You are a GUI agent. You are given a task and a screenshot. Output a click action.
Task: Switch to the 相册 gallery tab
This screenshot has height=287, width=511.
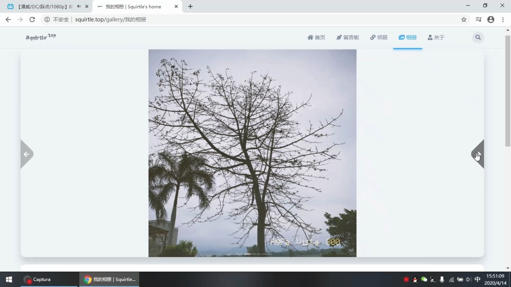(407, 37)
